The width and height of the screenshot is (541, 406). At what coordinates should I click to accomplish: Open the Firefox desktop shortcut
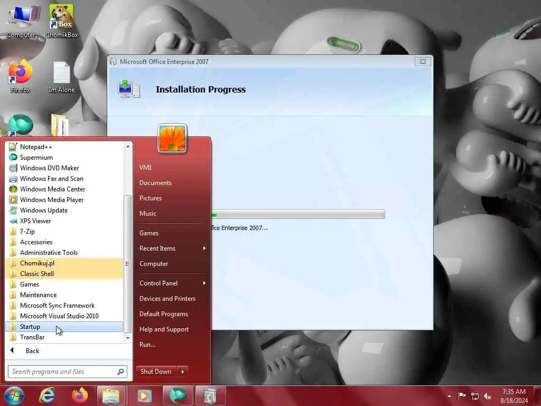21,77
